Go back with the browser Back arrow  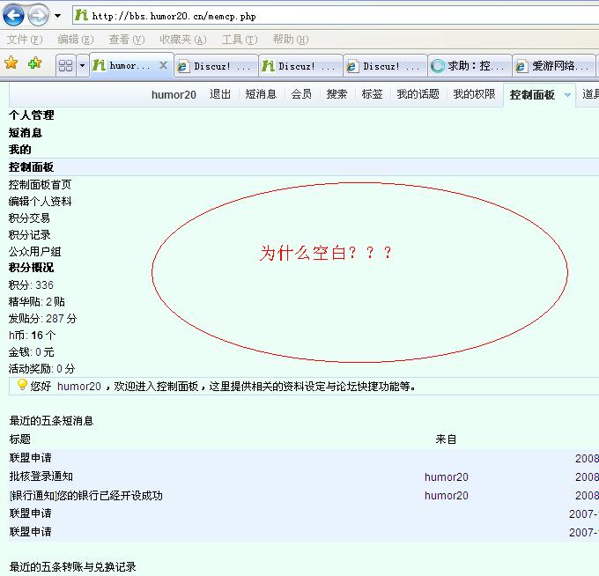tap(13, 15)
